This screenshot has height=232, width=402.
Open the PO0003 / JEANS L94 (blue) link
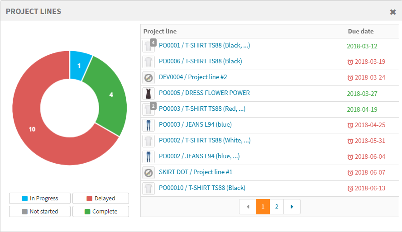(195, 125)
